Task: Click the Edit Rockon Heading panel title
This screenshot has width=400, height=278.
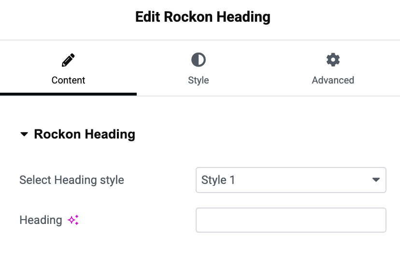Action: tap(202, 17)
